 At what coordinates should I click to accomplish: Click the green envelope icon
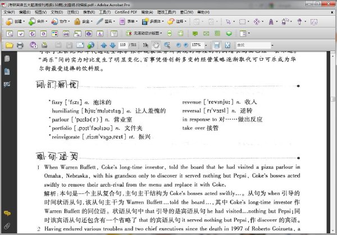(206, 33)
